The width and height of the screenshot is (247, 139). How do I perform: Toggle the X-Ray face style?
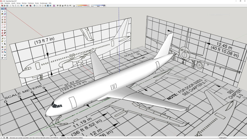pos(34,6)
